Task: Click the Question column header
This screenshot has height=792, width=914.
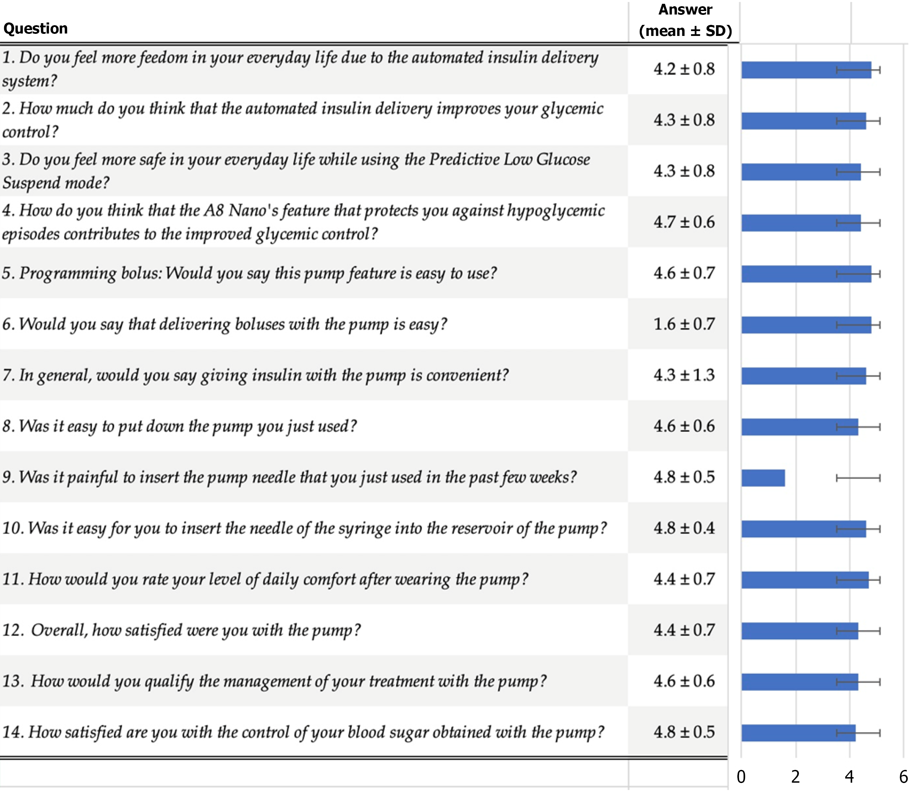Action: coord(35,28)
